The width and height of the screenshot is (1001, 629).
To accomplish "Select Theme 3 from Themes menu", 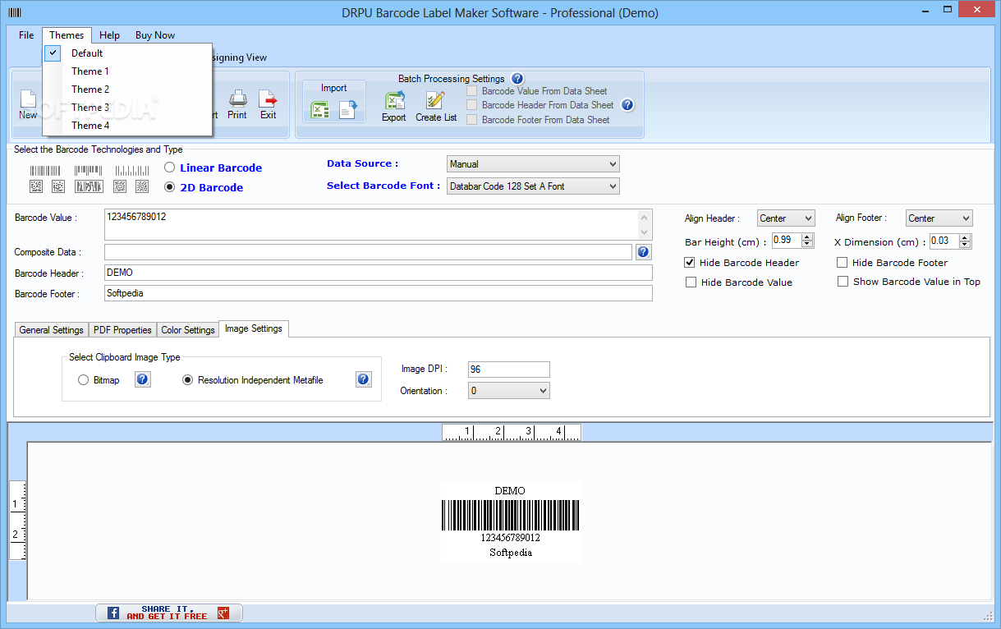I will 128,108.
